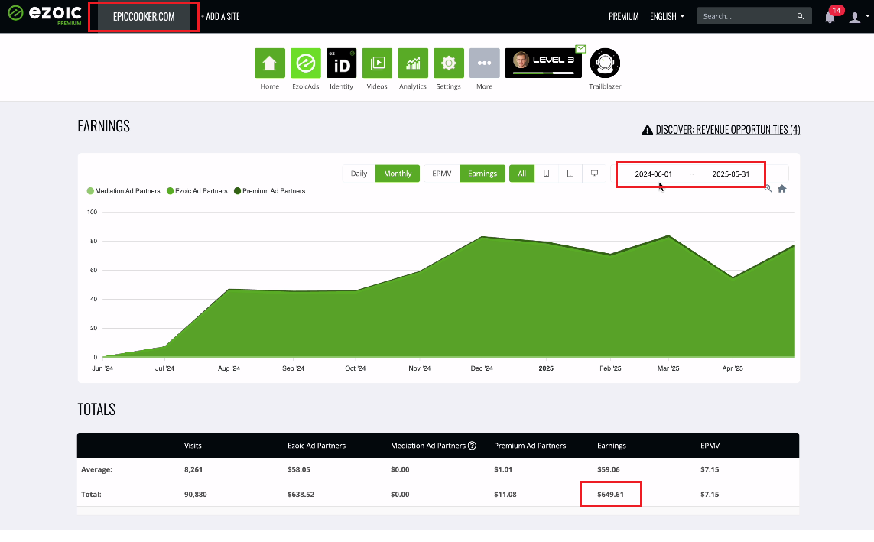This screenshot has height=542, width=874.
Task: Open the user account menu
Action: [x=857, y=17]
